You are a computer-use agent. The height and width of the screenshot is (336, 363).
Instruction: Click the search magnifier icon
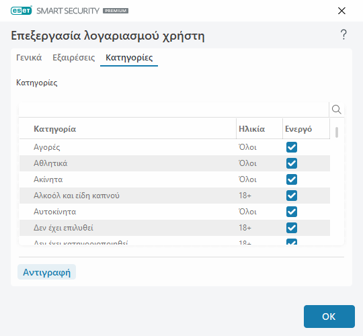336,110
